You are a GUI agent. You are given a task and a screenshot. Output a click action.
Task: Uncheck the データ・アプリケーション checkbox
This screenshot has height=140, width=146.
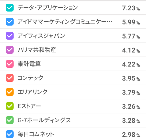[x=10, y=8]
